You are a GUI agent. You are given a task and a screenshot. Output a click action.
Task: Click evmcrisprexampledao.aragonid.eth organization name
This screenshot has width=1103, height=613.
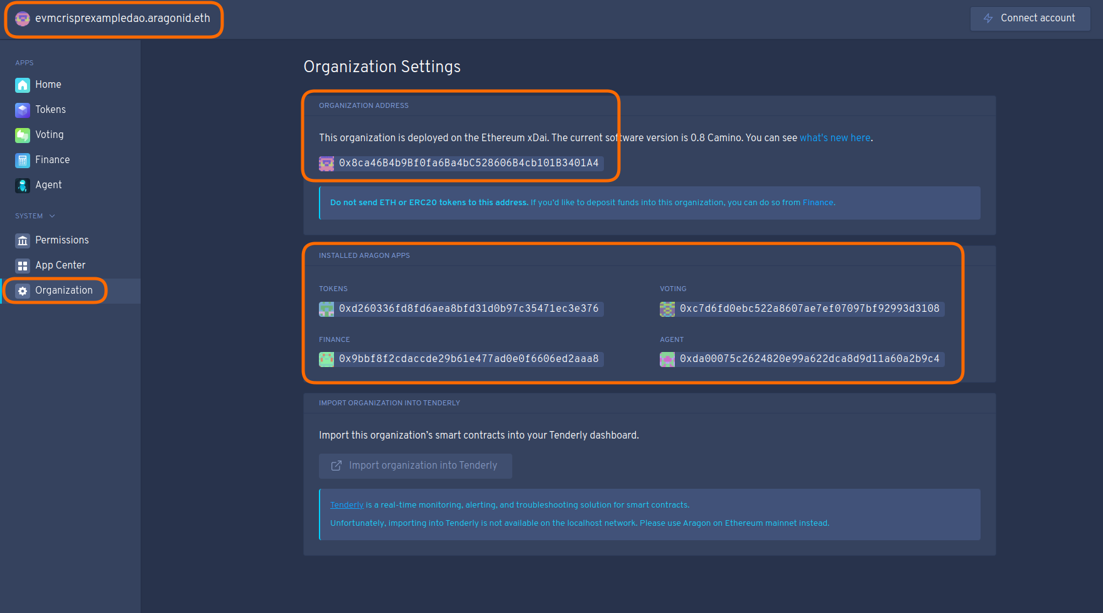[x=122, y=18]
